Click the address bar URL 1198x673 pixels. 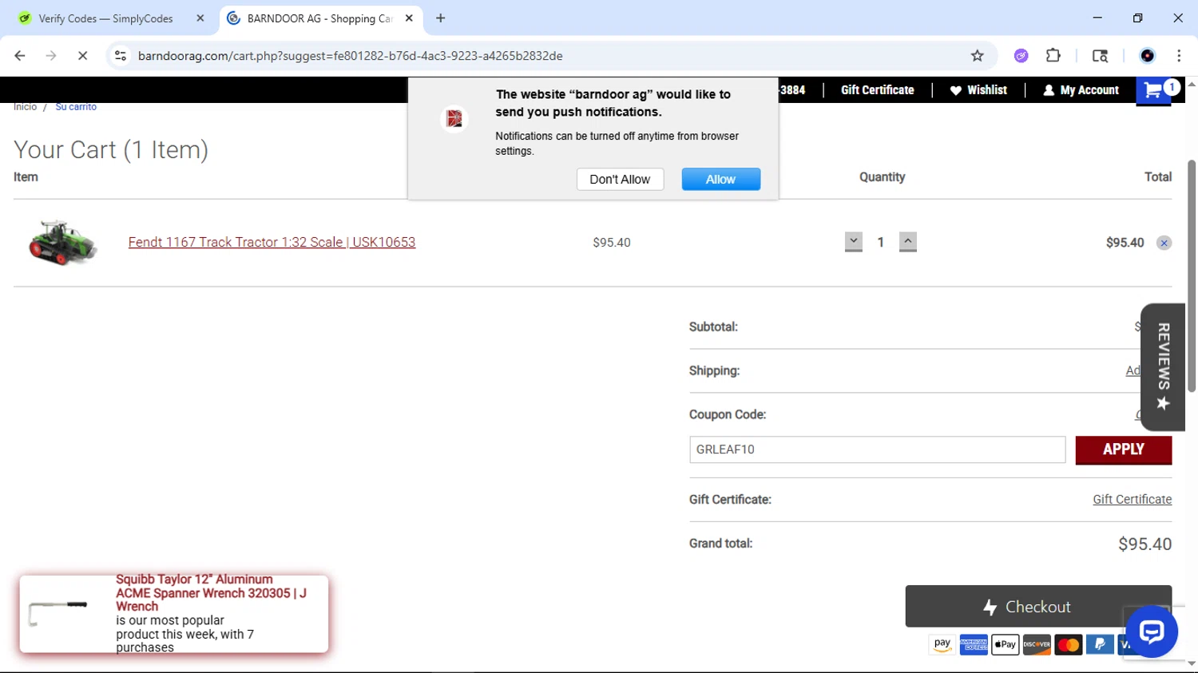(350, 56)
